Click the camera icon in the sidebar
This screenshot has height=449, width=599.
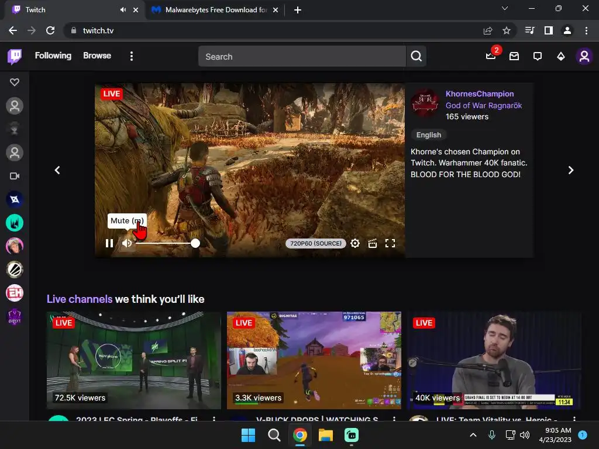pyautogui.click(x=15, y=176)
